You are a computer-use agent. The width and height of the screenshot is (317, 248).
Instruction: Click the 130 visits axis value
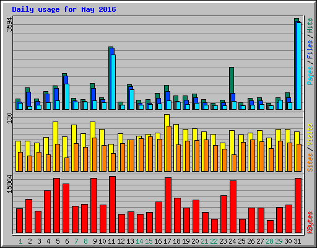tap(9, 118)
